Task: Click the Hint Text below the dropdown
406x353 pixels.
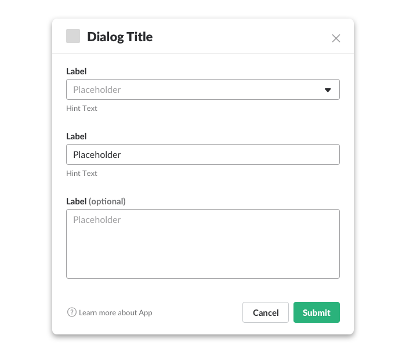Action: click(82, 109)
